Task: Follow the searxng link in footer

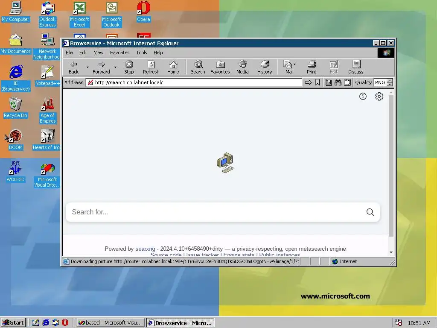Action: [145, 249]
